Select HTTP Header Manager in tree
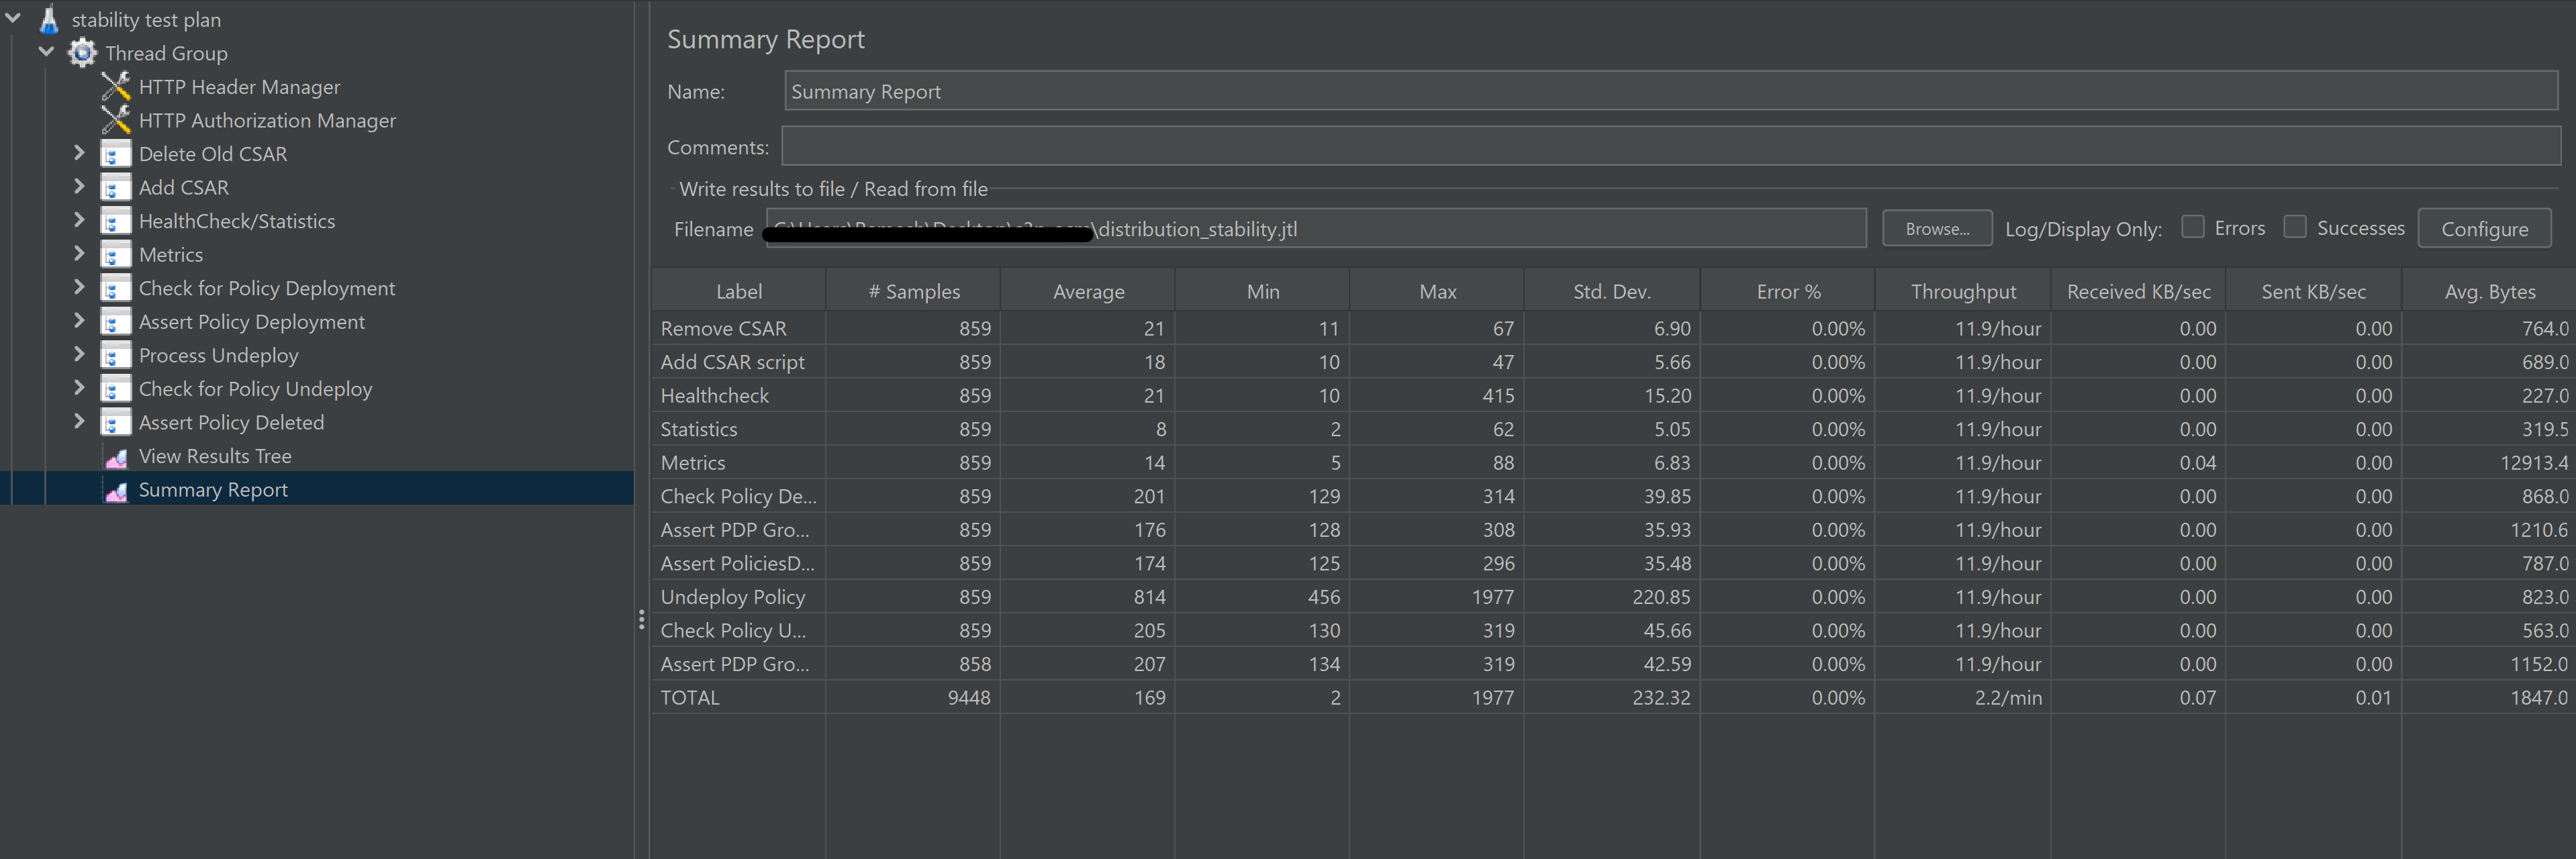The width and height of the screenshot is (2576, 859). click(x=239, y=87)
